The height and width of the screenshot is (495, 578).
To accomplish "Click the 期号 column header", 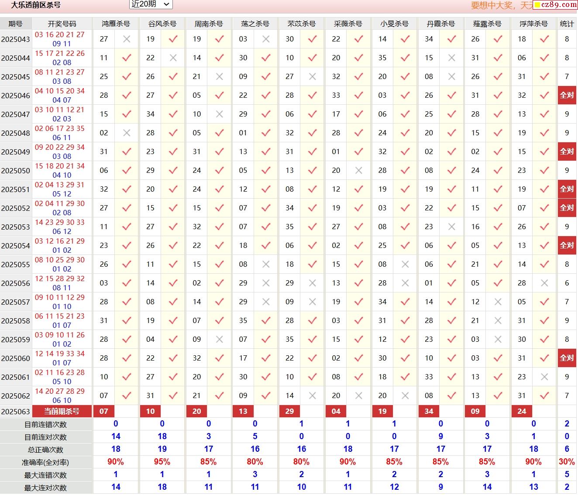I will pyautogui.click(x=15, y=24).
